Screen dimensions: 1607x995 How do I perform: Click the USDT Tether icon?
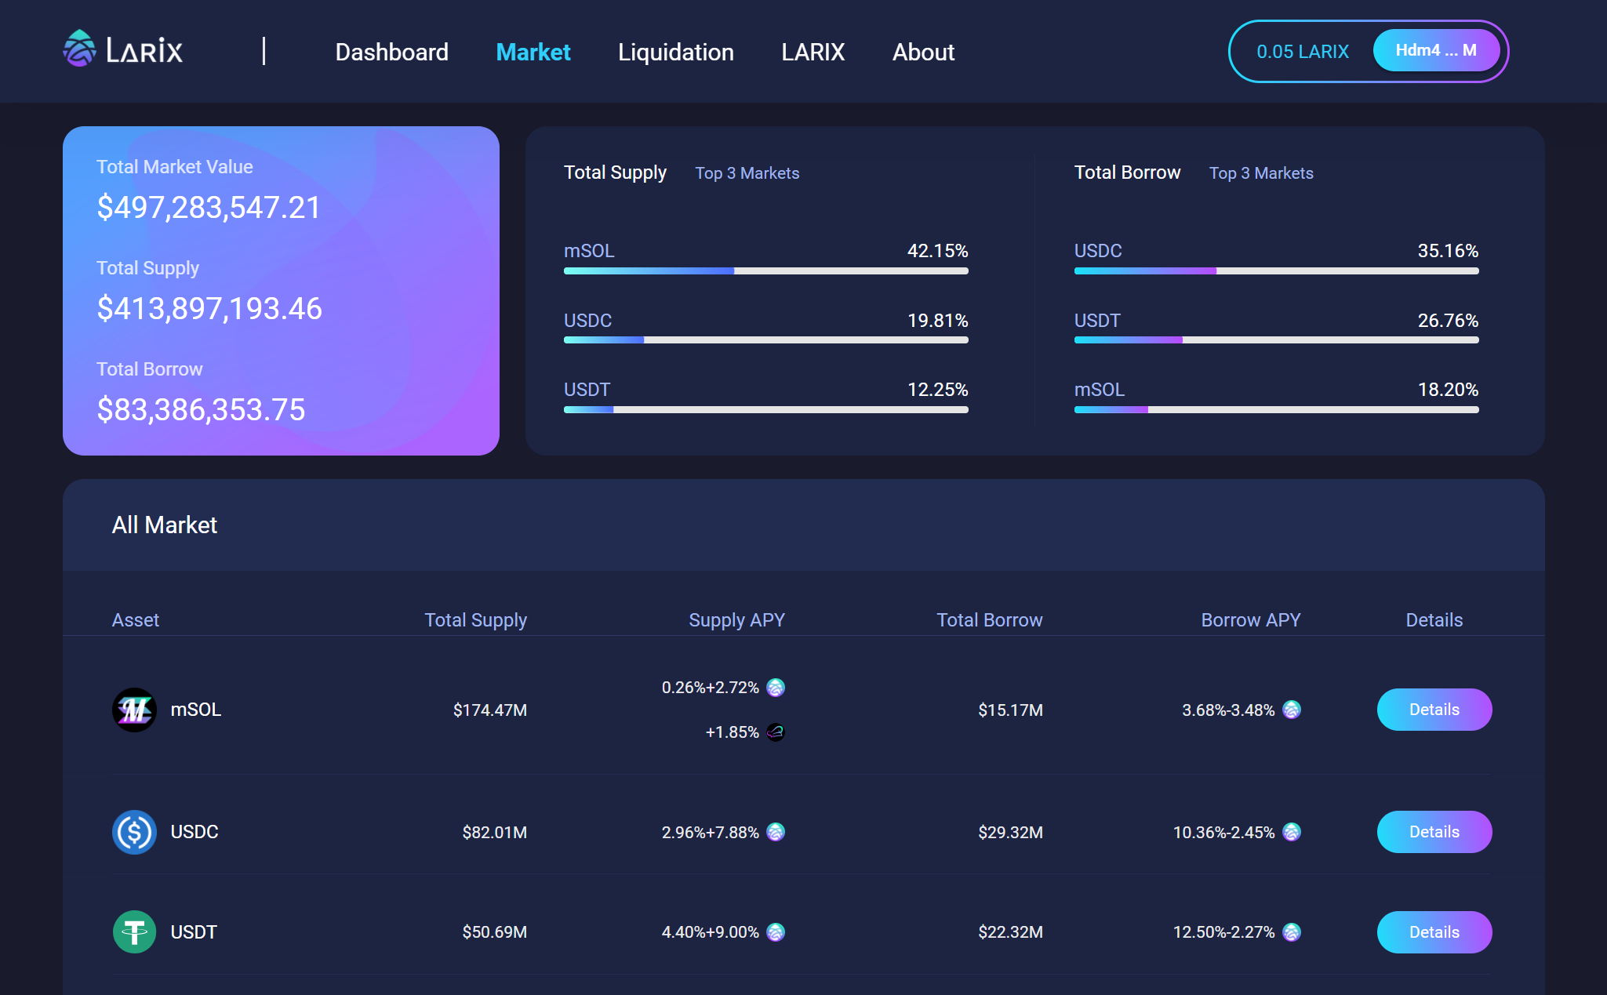click(x=134, y=931)
